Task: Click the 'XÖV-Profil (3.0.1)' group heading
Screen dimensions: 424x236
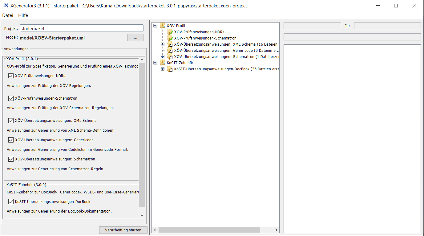Action: [x=22, y=59]
